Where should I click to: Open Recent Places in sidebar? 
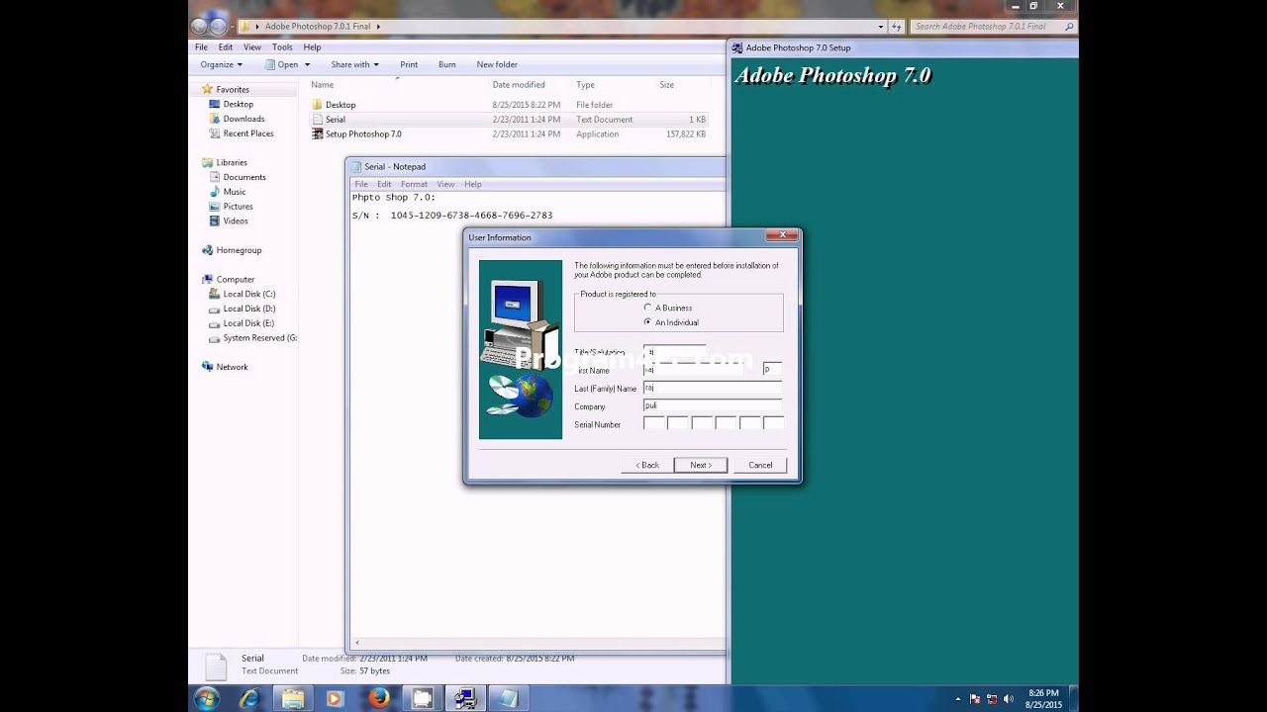248,133
